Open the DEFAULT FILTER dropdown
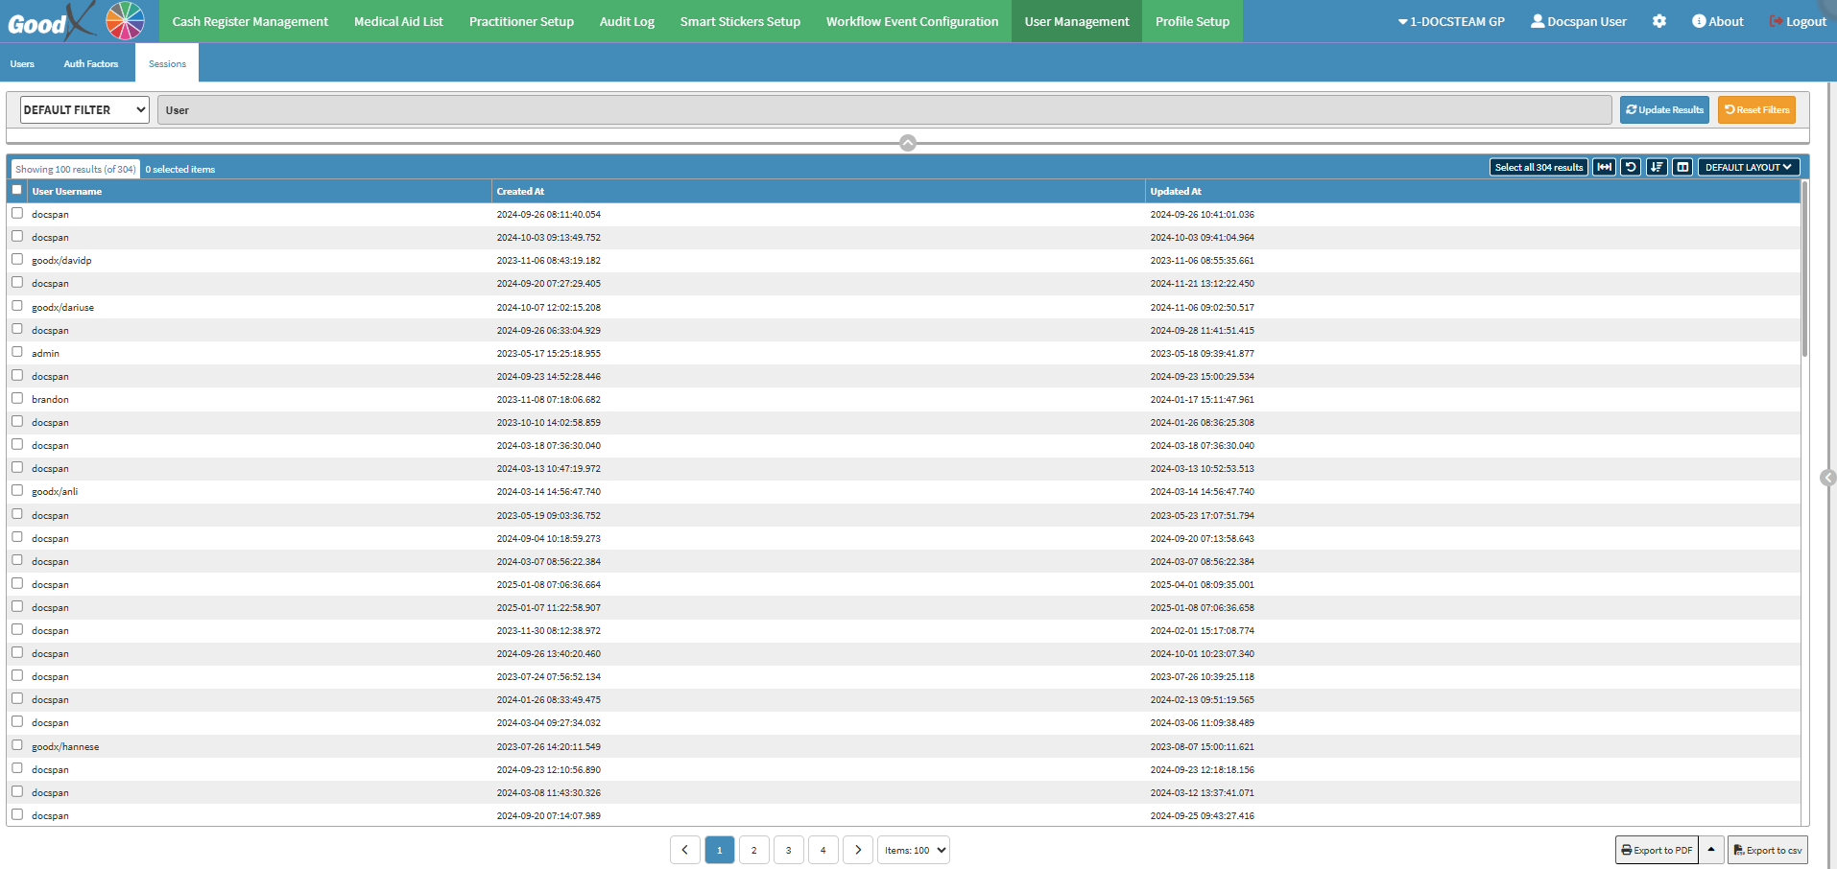The height and width of the screenshot is (869, 1837). (x=84, y=109)
